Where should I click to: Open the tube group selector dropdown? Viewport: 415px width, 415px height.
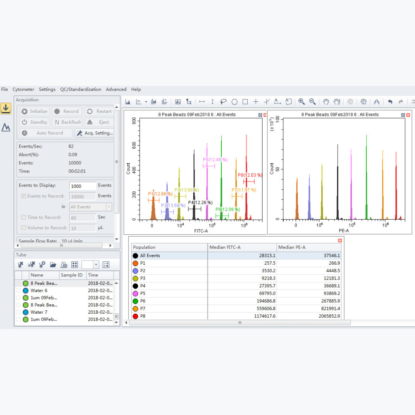[x=96, y=265]
